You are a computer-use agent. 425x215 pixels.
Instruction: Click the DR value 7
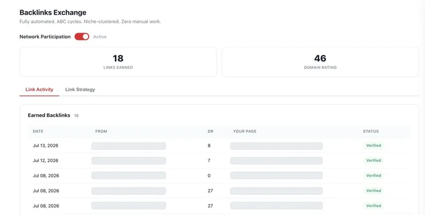coord(209,160)
